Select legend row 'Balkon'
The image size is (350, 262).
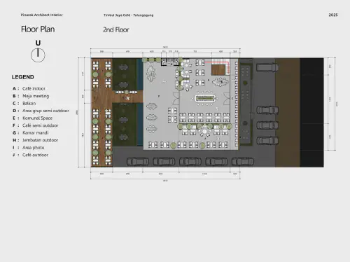coord(24,103)
